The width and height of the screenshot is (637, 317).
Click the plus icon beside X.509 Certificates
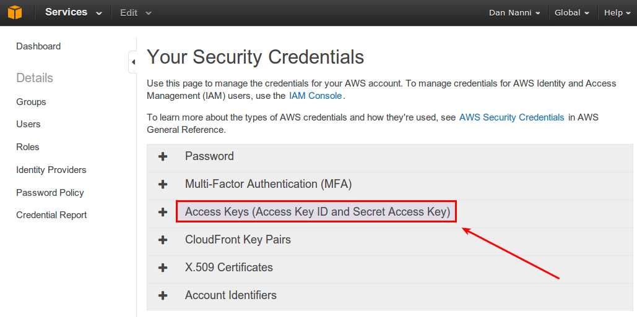pos(163,268)
